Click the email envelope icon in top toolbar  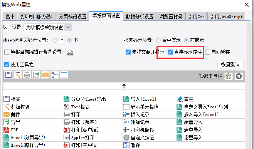pyautogui.click(x=45, y=75)
